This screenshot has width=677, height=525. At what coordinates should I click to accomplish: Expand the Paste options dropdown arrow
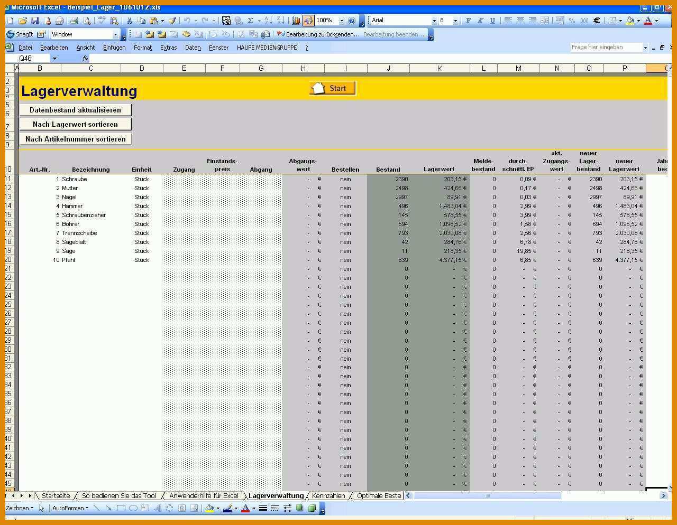pos(162,21)
